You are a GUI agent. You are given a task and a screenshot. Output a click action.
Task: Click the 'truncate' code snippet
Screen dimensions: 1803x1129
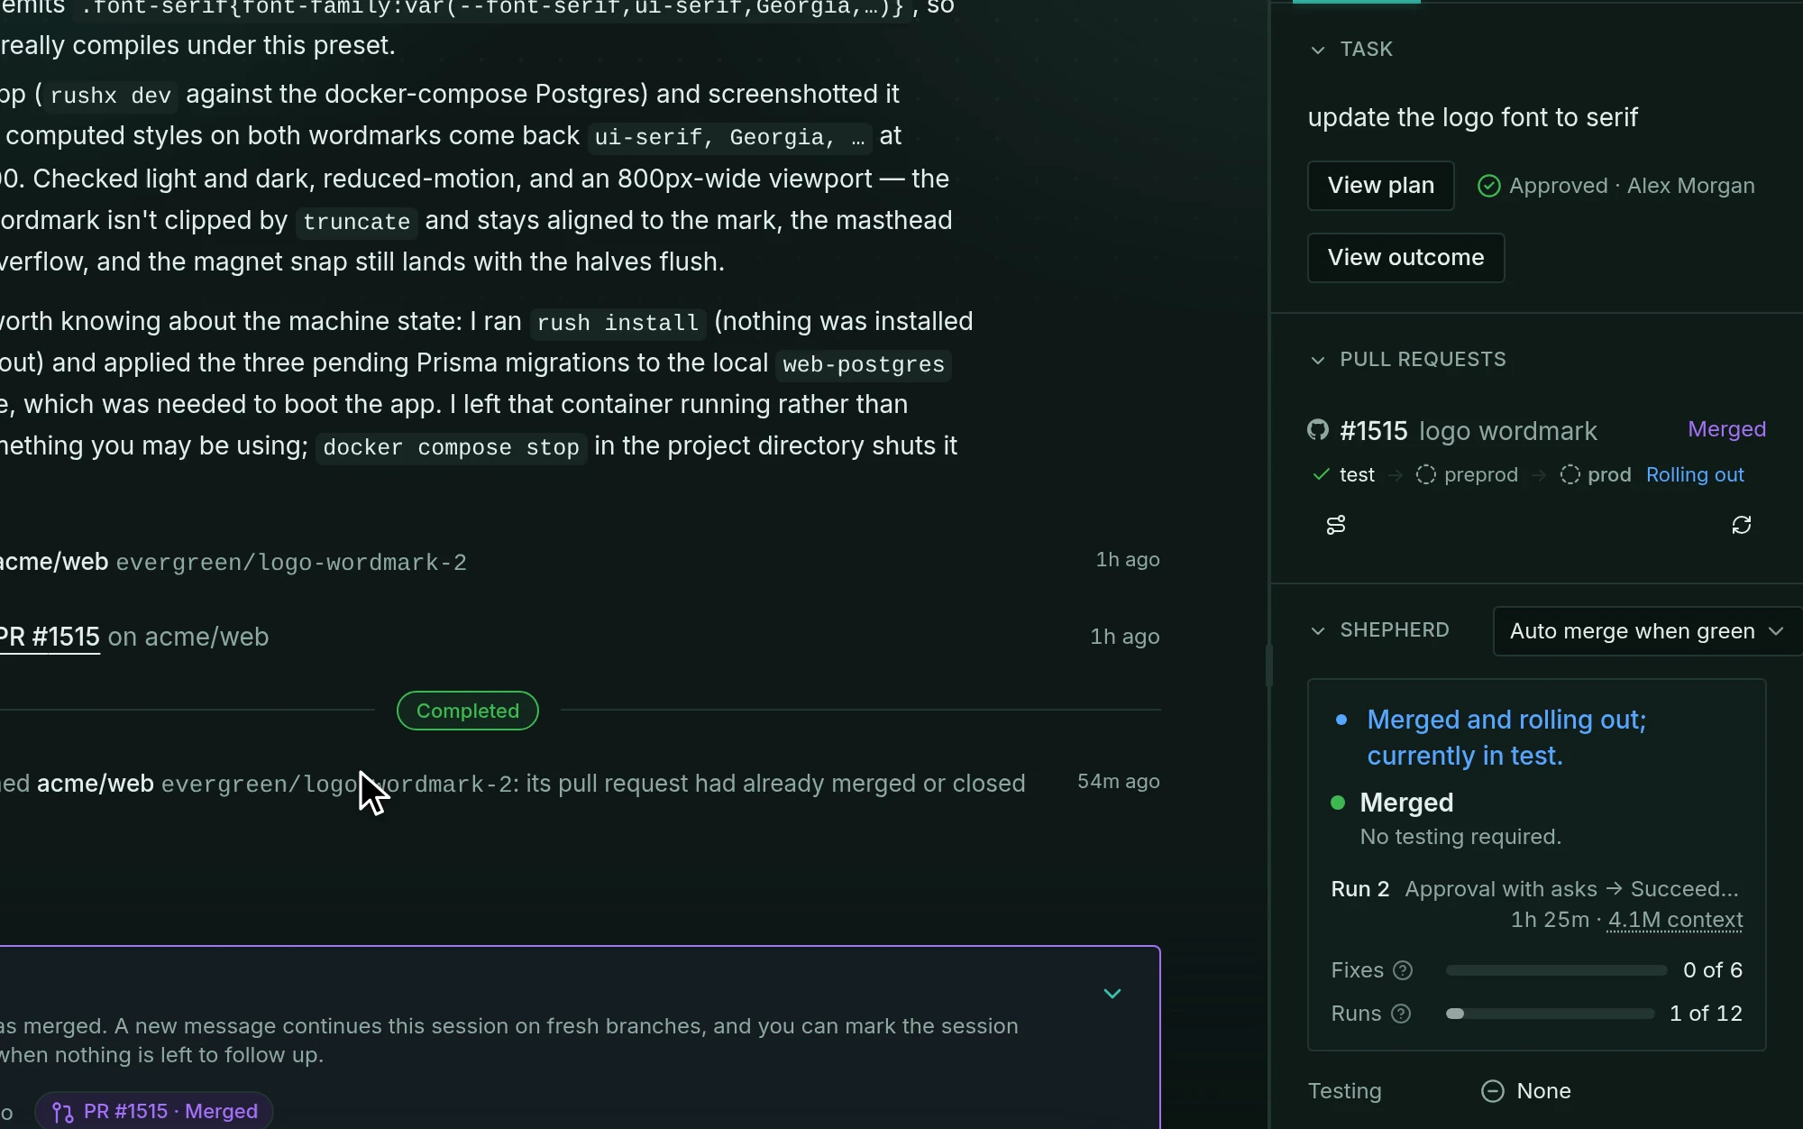[356, 222]
